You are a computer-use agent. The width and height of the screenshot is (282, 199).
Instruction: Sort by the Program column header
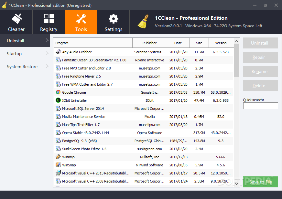click(x=93, y=43)
